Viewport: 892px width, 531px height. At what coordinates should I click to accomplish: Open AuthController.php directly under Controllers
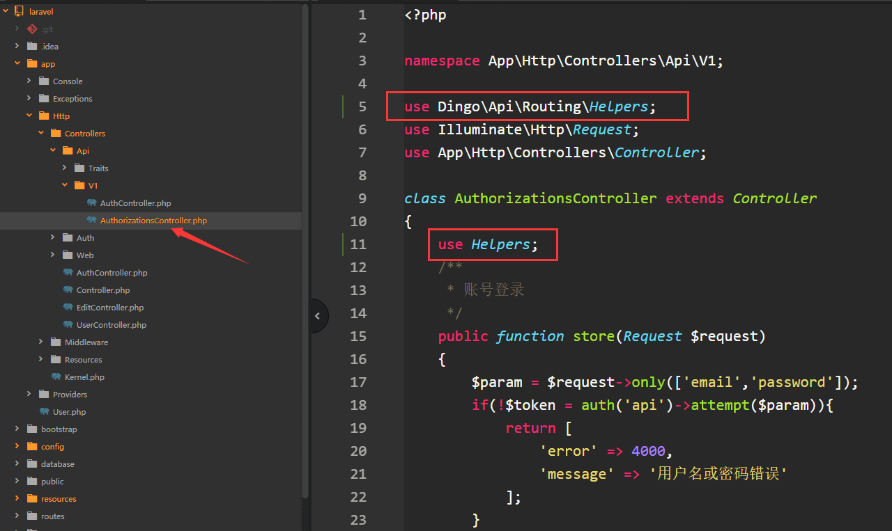(111, 273)
